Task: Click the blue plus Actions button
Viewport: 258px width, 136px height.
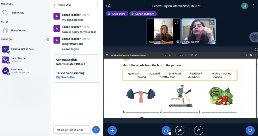Action: click(112, 130)
